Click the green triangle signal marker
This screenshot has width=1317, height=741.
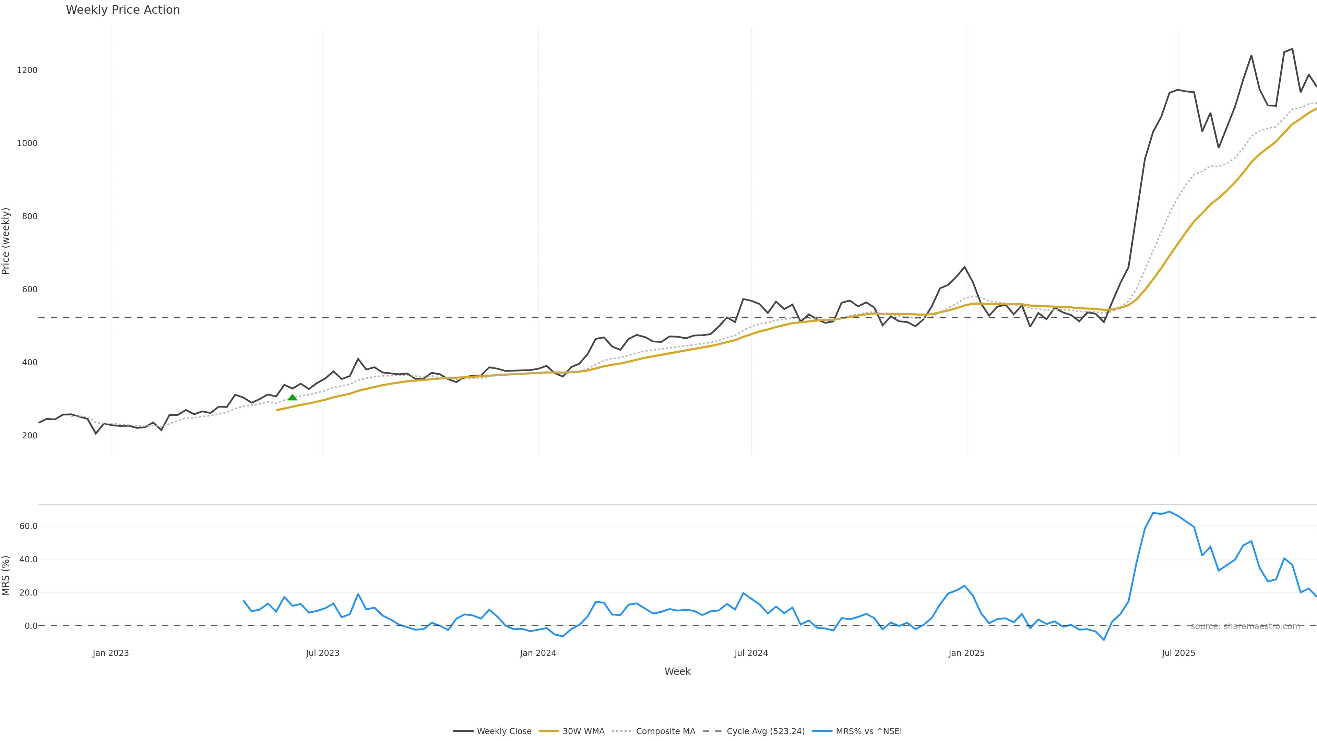293,397
